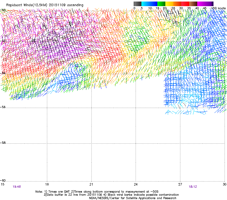Click the '-54' latitude axis label
This screenshot has height=200, width=227.
[x=3, y=73]
